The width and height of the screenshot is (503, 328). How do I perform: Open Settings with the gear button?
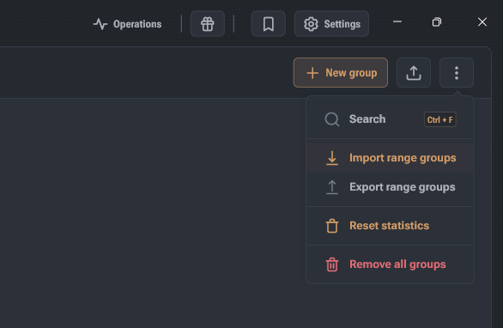(331, 24)
